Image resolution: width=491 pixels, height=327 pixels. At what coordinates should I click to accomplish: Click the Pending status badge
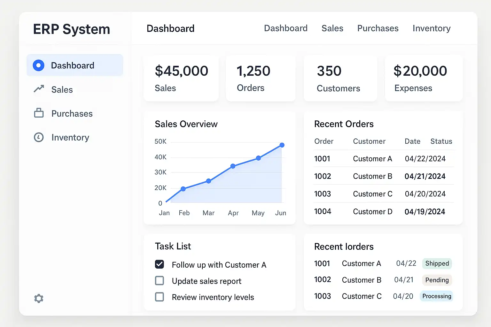(437, 280)
